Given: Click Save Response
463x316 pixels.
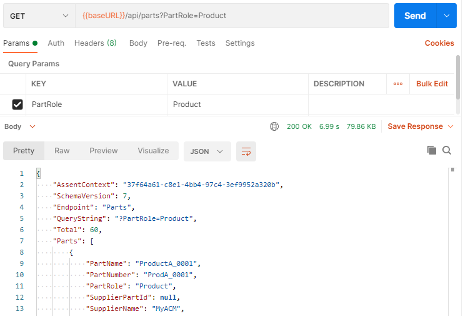Looking at the screenshot, I should [415, 126].
